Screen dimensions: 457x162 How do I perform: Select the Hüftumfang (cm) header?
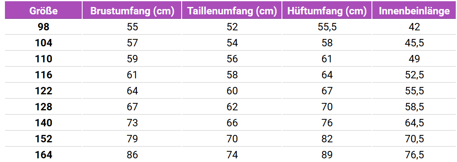click(327, 11)
